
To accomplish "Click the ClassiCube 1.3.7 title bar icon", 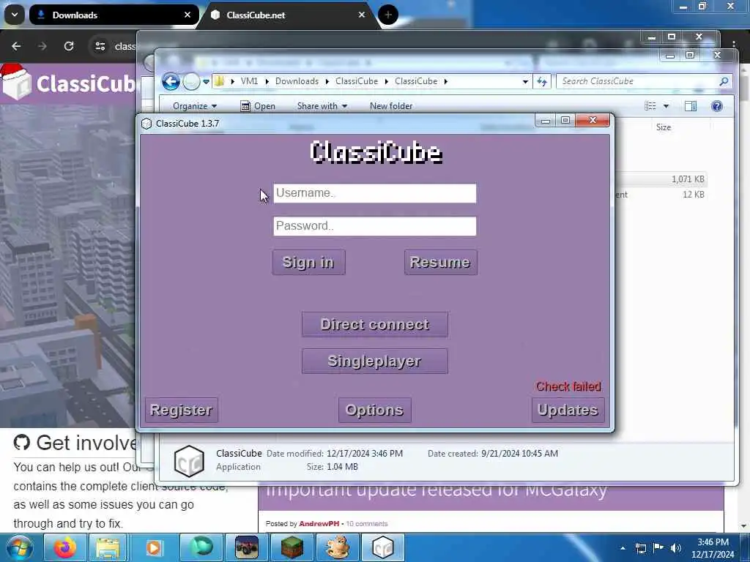I will click(146, 124).
